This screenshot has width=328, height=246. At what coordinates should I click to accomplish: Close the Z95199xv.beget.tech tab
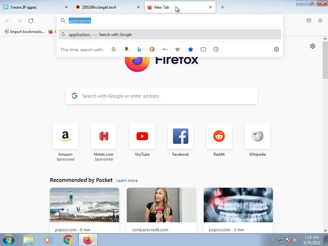point(138,7)
